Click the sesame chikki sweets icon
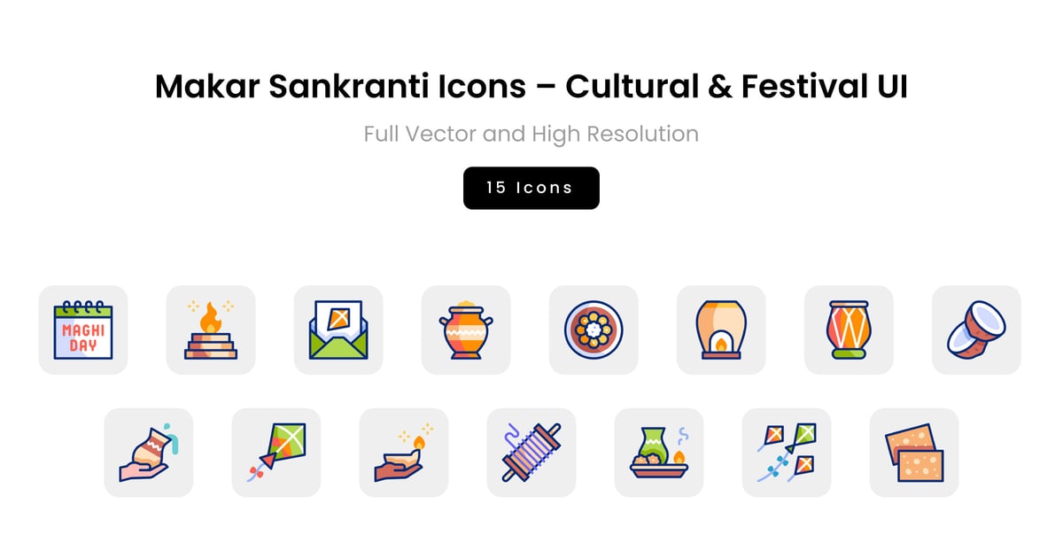The image size is (1063, 558). pos(914,452)
